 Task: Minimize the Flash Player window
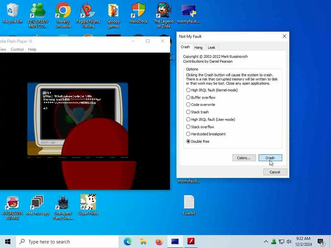tap(133, 41)
